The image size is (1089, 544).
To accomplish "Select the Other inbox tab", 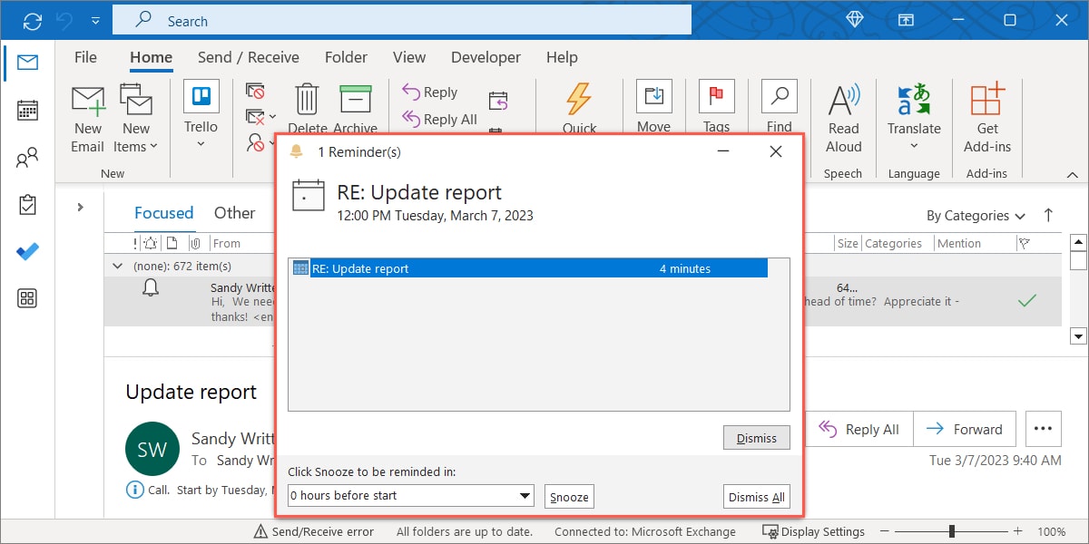I will pyautogui.click(x=235, y=212).
